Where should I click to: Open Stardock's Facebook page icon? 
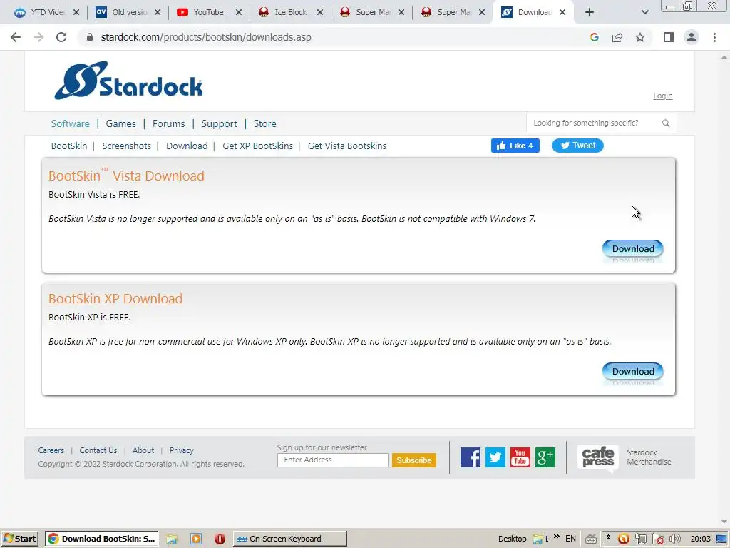(471, 457)
